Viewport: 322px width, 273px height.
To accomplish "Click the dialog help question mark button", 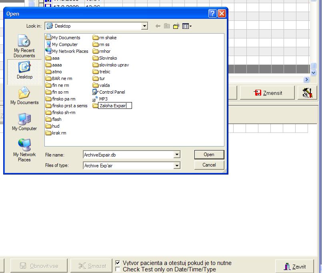I will tap(212, 14).
